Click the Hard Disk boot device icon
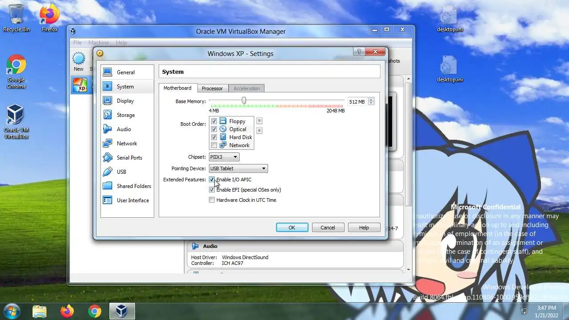This screenshot has height=320, width=569. tap(223, 137)
